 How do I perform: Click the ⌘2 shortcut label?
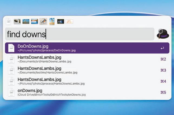pyautogui.click(x=163, y=59)
